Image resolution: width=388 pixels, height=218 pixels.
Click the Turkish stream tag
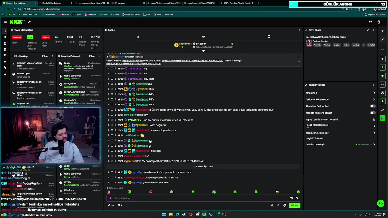[x=317, y=45]
